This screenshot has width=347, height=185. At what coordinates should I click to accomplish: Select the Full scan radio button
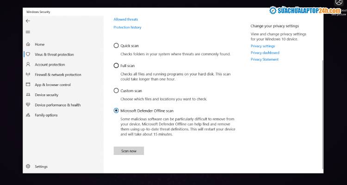point(116,66)
